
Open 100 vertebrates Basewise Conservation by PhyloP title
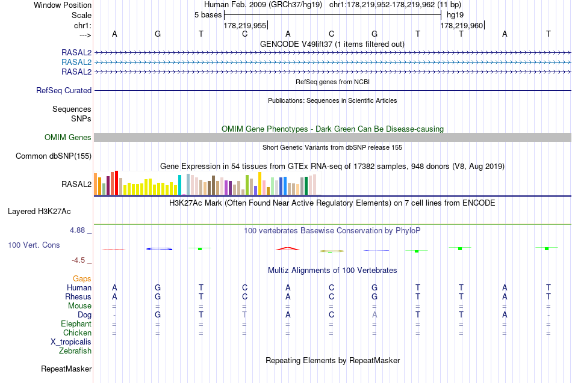[x=332, y=231]
